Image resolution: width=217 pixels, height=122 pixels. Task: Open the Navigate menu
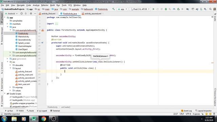21,5
